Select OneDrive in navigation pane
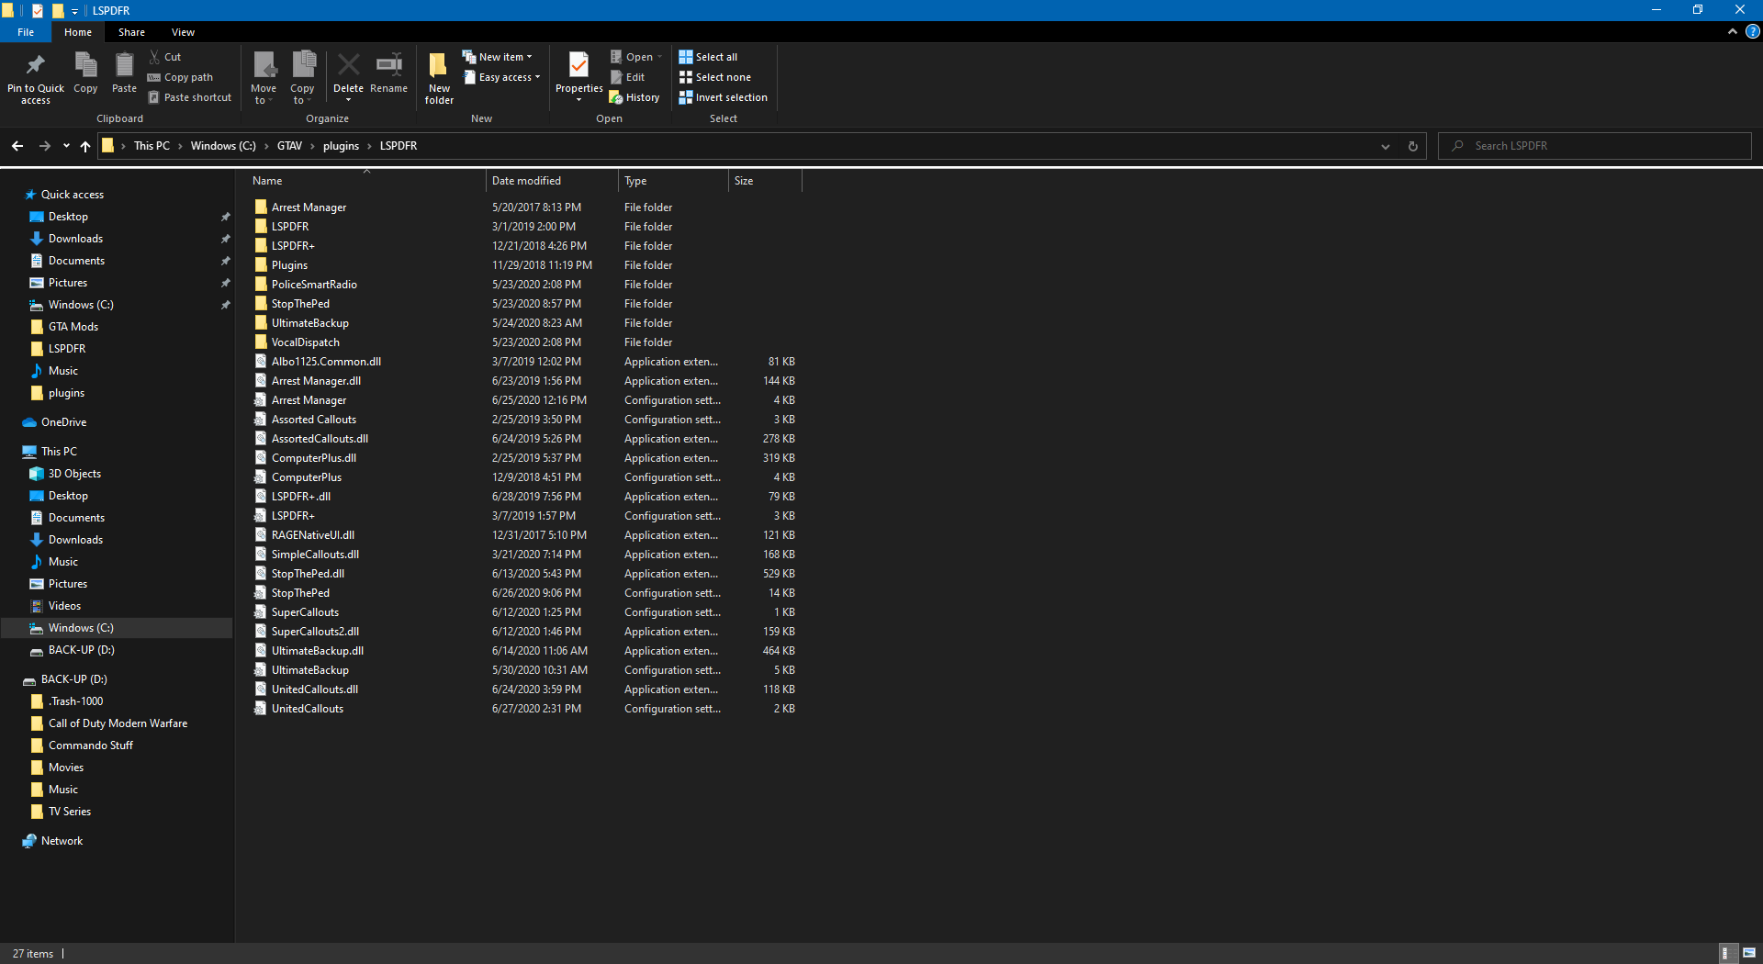The height and width of the screenshot is (964, 1763). coord(64,422)
